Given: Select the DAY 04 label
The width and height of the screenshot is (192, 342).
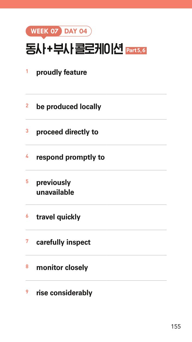Looking at the screenshot, I should click(76, 31).
